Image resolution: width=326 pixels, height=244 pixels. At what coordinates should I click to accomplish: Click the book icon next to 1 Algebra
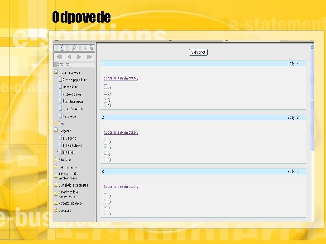coord(56,130)
